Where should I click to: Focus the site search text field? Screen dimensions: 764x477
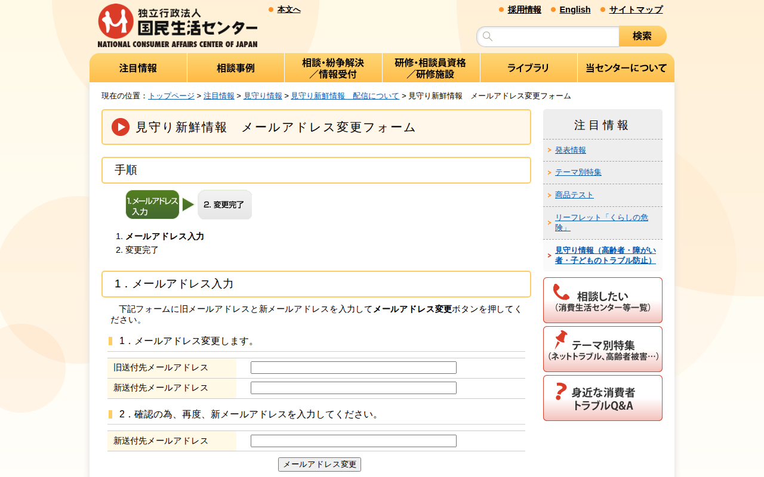coord(548,36)
